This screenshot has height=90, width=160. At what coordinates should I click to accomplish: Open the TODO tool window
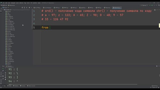point(9,86)
